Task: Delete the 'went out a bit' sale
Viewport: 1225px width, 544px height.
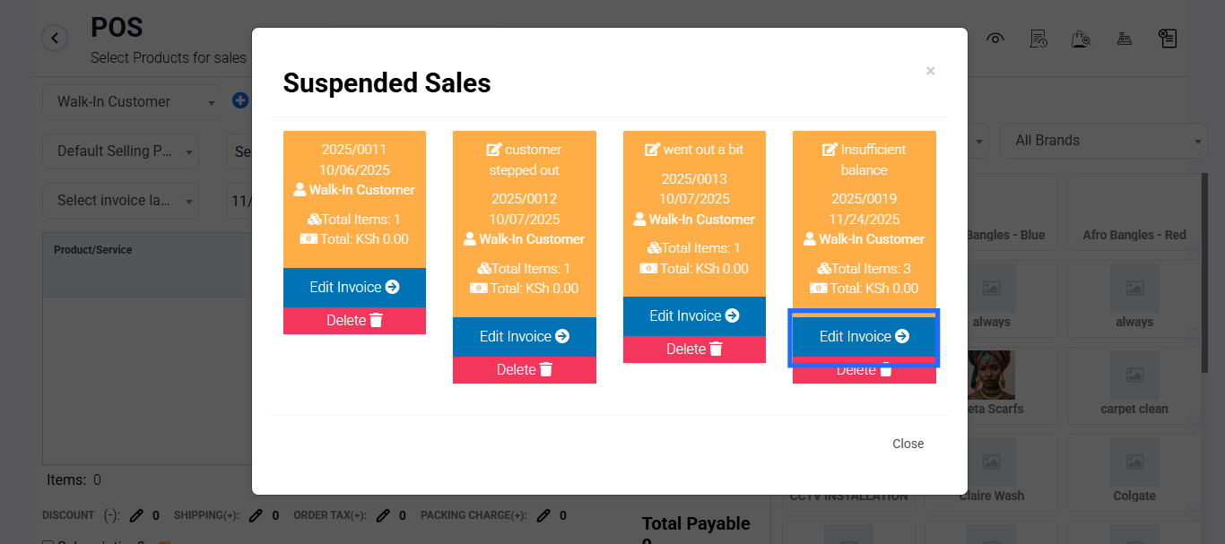Action: (694, 350)
